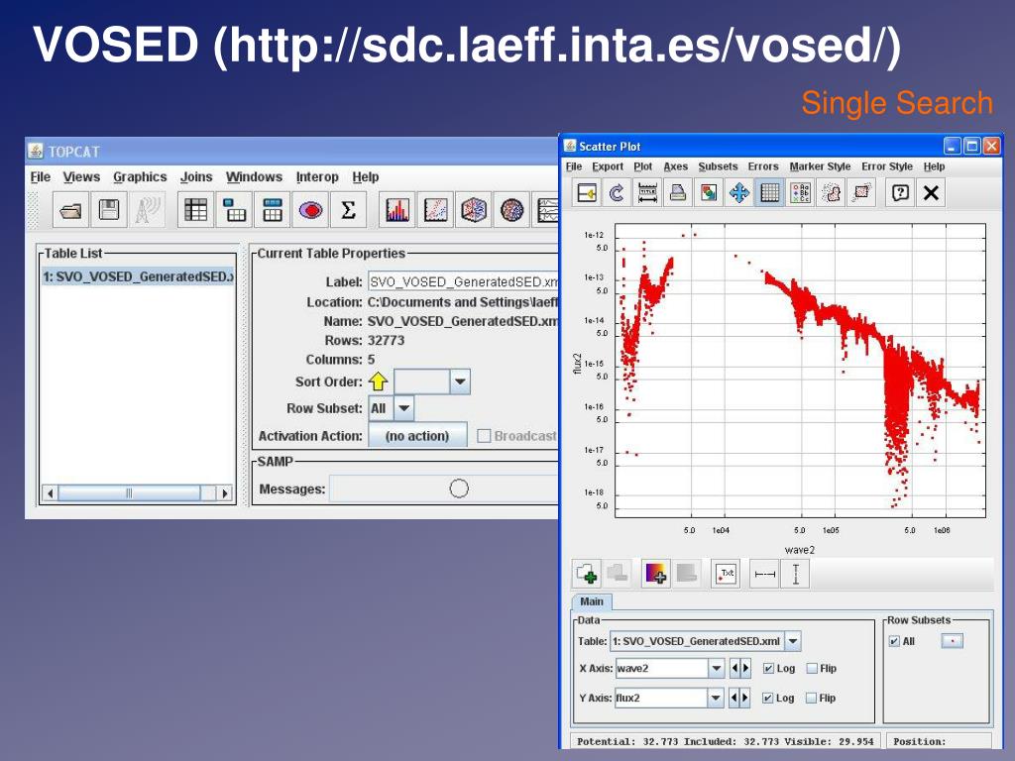Launch the 3D cube plot icon

[x=473, y=210]
